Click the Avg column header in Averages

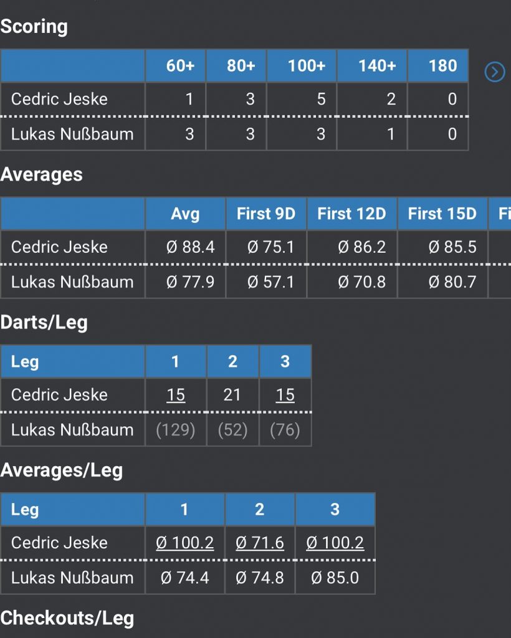pyautogui.click(x=185, y=214)
